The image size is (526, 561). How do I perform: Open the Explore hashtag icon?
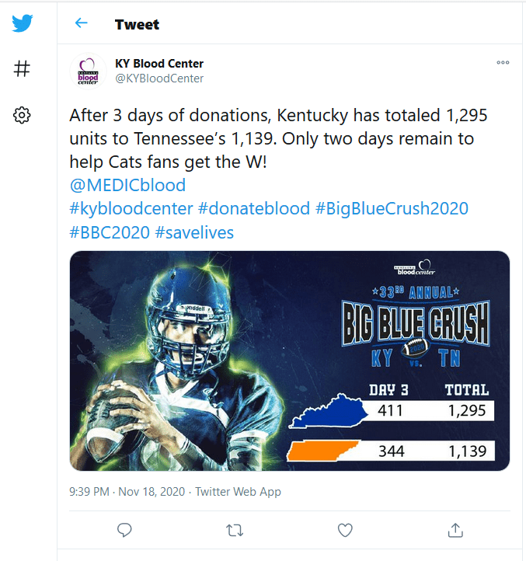[22, 68]
